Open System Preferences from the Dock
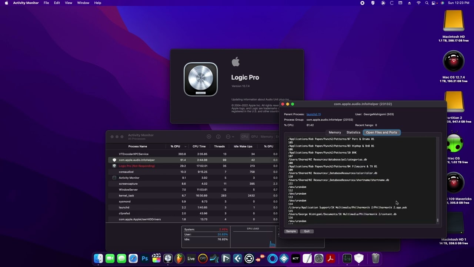Screen dimensions: 474x267 (x=319, y=258)
